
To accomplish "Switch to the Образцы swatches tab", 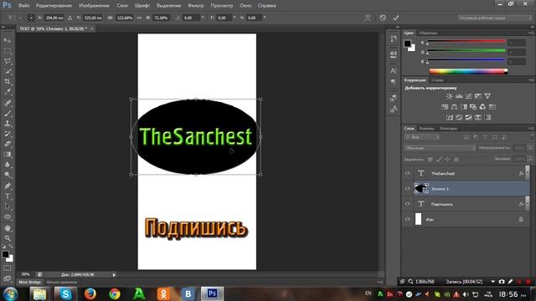I will tap(428, 33).
